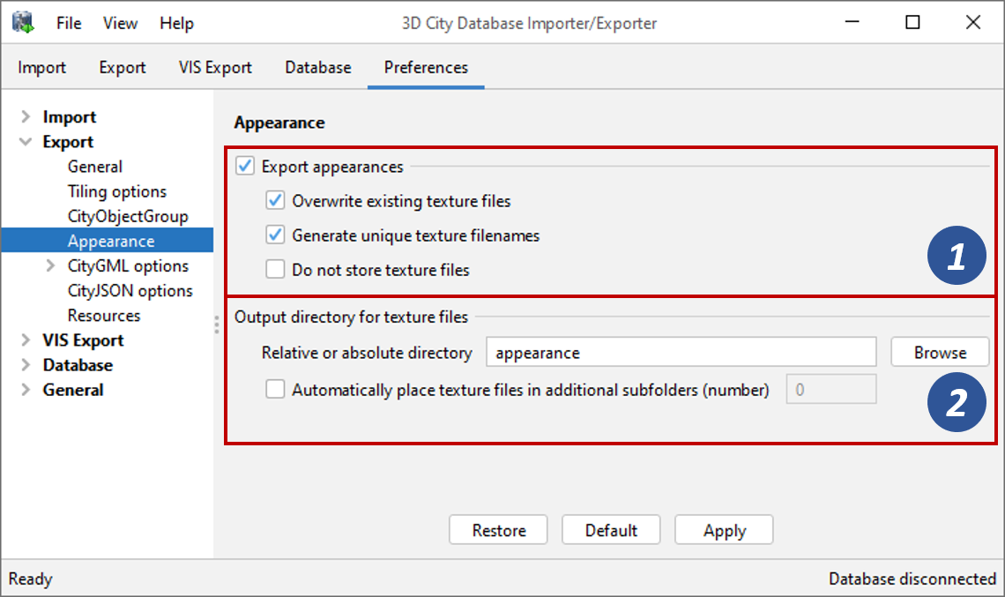This screenshot has width=1005, height=597.
Task: Click Browse for texture directory
Action: point(941,353)
